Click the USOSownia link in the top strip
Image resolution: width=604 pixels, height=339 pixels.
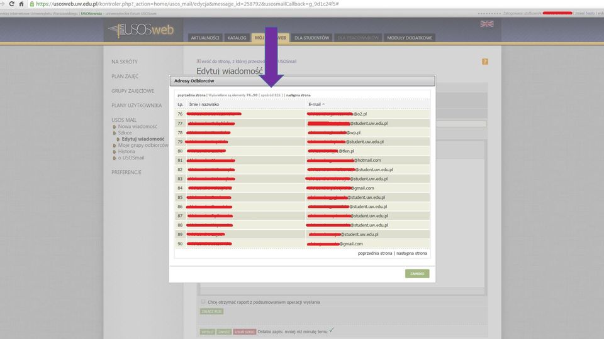coord(91,13)
